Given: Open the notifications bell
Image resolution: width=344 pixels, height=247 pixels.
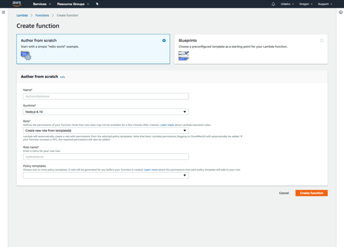Looking at the screenshot, I should 273,4.
